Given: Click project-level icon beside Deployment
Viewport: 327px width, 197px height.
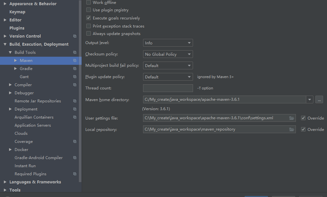Looking at the screenshot, I should point(75,109).
